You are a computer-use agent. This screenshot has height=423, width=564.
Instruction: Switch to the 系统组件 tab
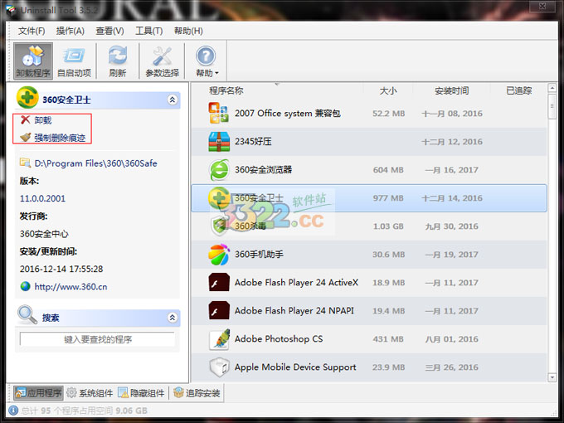tap(90, 393)
